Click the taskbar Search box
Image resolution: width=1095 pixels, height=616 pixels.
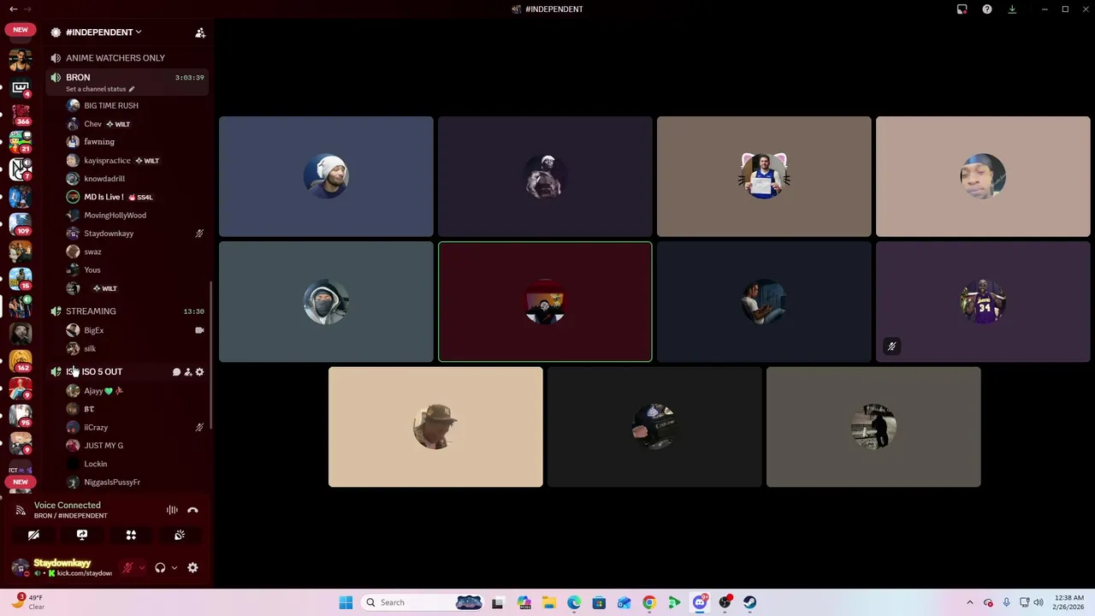click(x=423, y=602)
